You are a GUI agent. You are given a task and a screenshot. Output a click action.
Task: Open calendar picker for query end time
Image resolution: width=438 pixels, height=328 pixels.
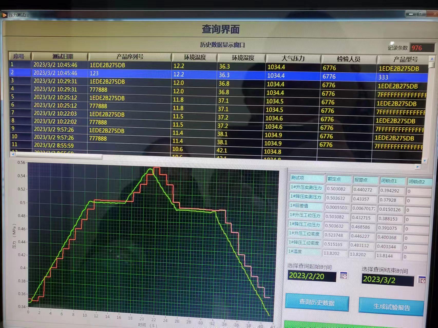tap(422, 280)
